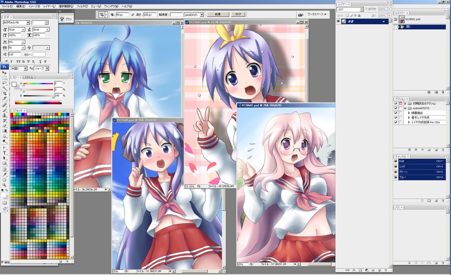
Task: Toggle visibility of the グリーン channel
Action: [396, 172]
